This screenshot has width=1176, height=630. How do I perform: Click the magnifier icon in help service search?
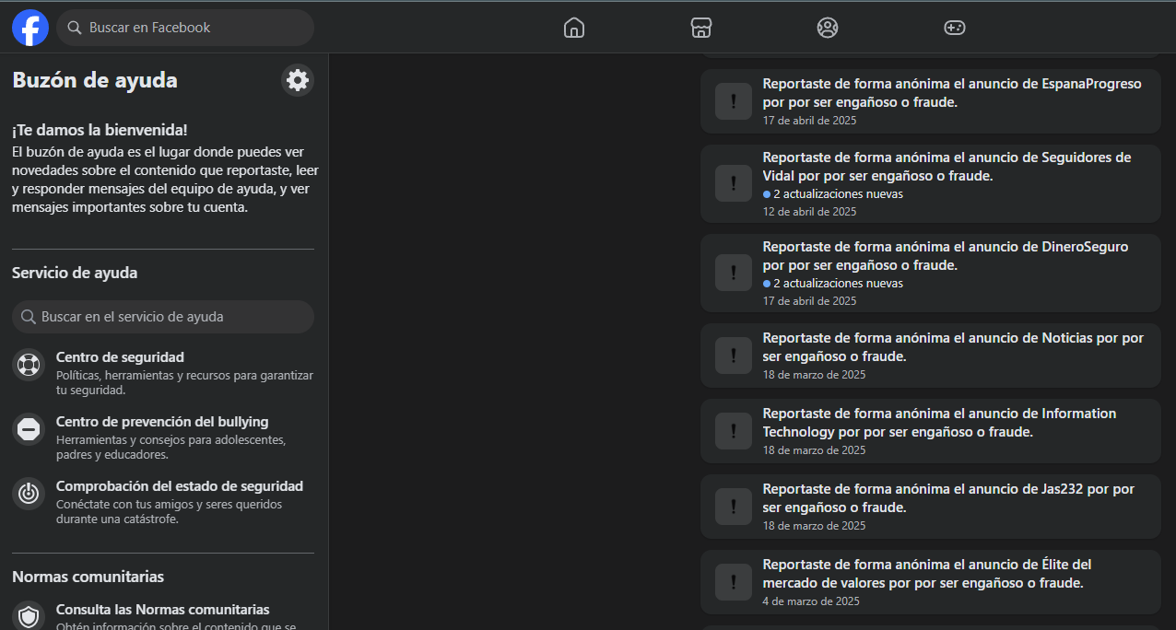tap(29, 317)
